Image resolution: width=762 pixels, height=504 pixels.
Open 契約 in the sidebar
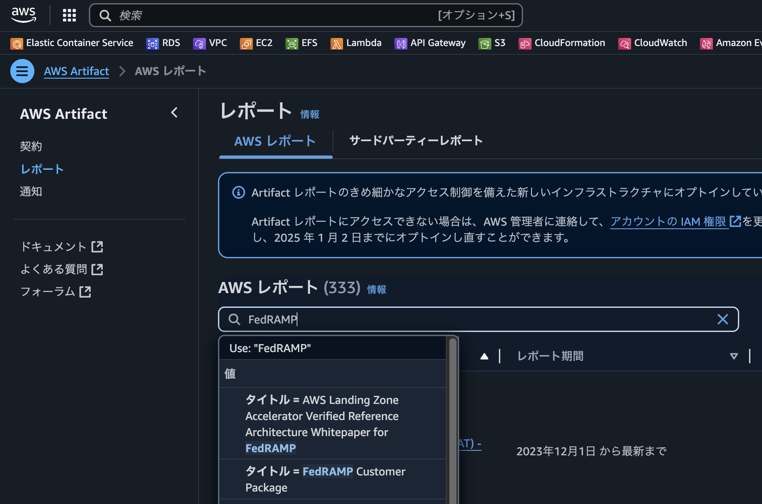(31, 146)
